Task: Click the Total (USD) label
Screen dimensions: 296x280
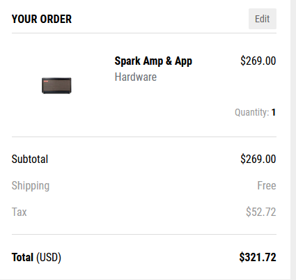Action: coord(36,257)
